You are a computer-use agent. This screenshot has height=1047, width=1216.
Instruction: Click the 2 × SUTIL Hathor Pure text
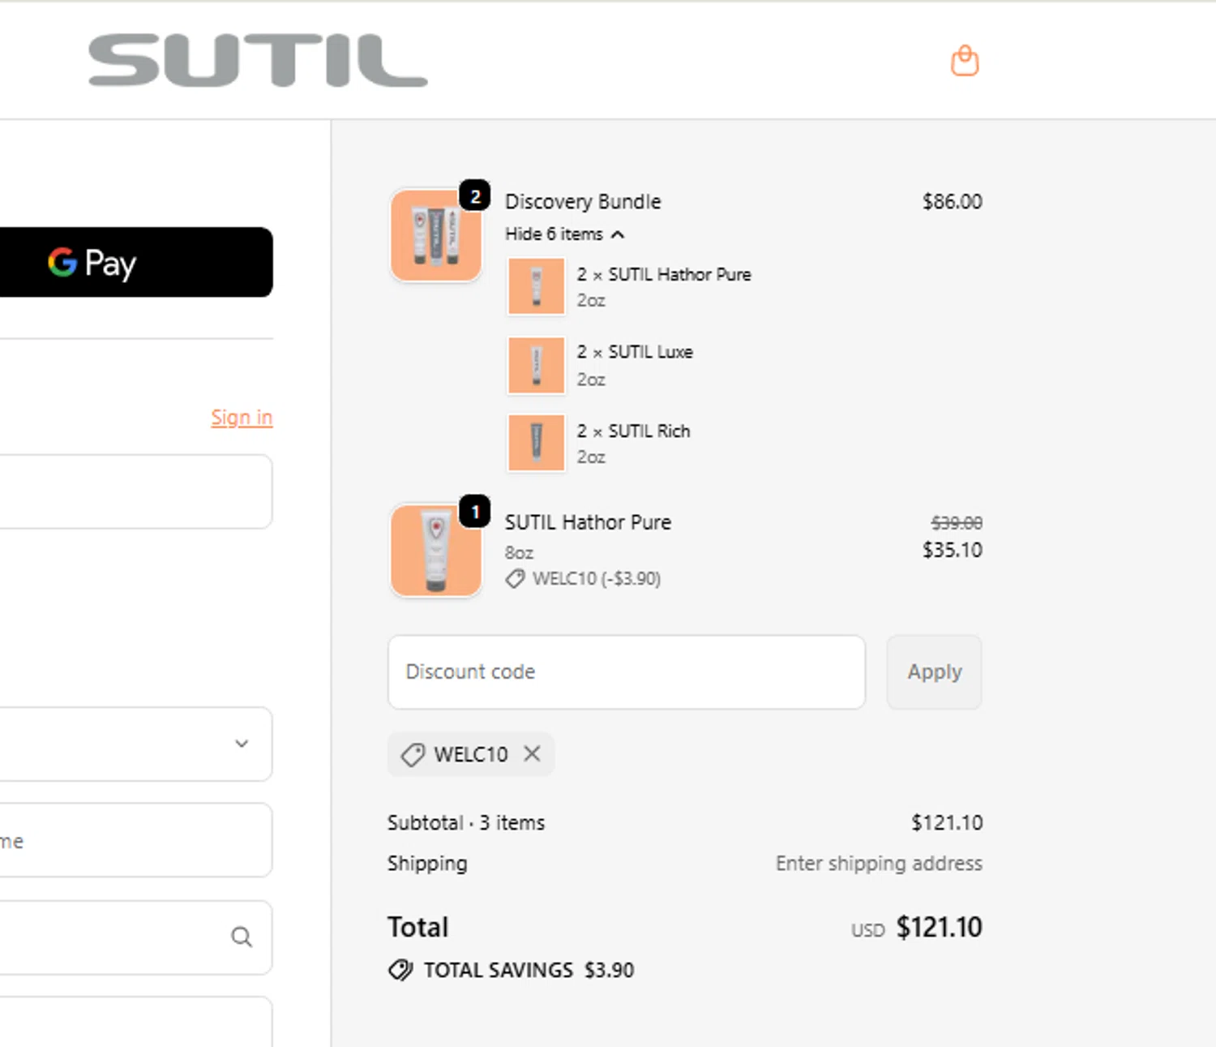tap(664, 274)
